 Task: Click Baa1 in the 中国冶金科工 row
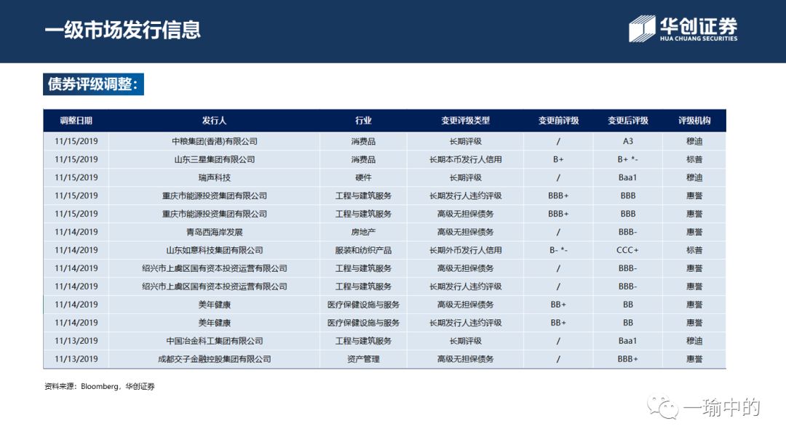coord(627,341)
